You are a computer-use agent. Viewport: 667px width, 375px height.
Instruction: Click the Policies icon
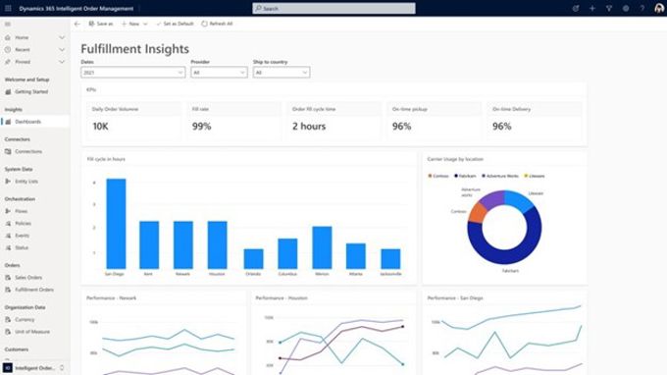tap(8, 223)
